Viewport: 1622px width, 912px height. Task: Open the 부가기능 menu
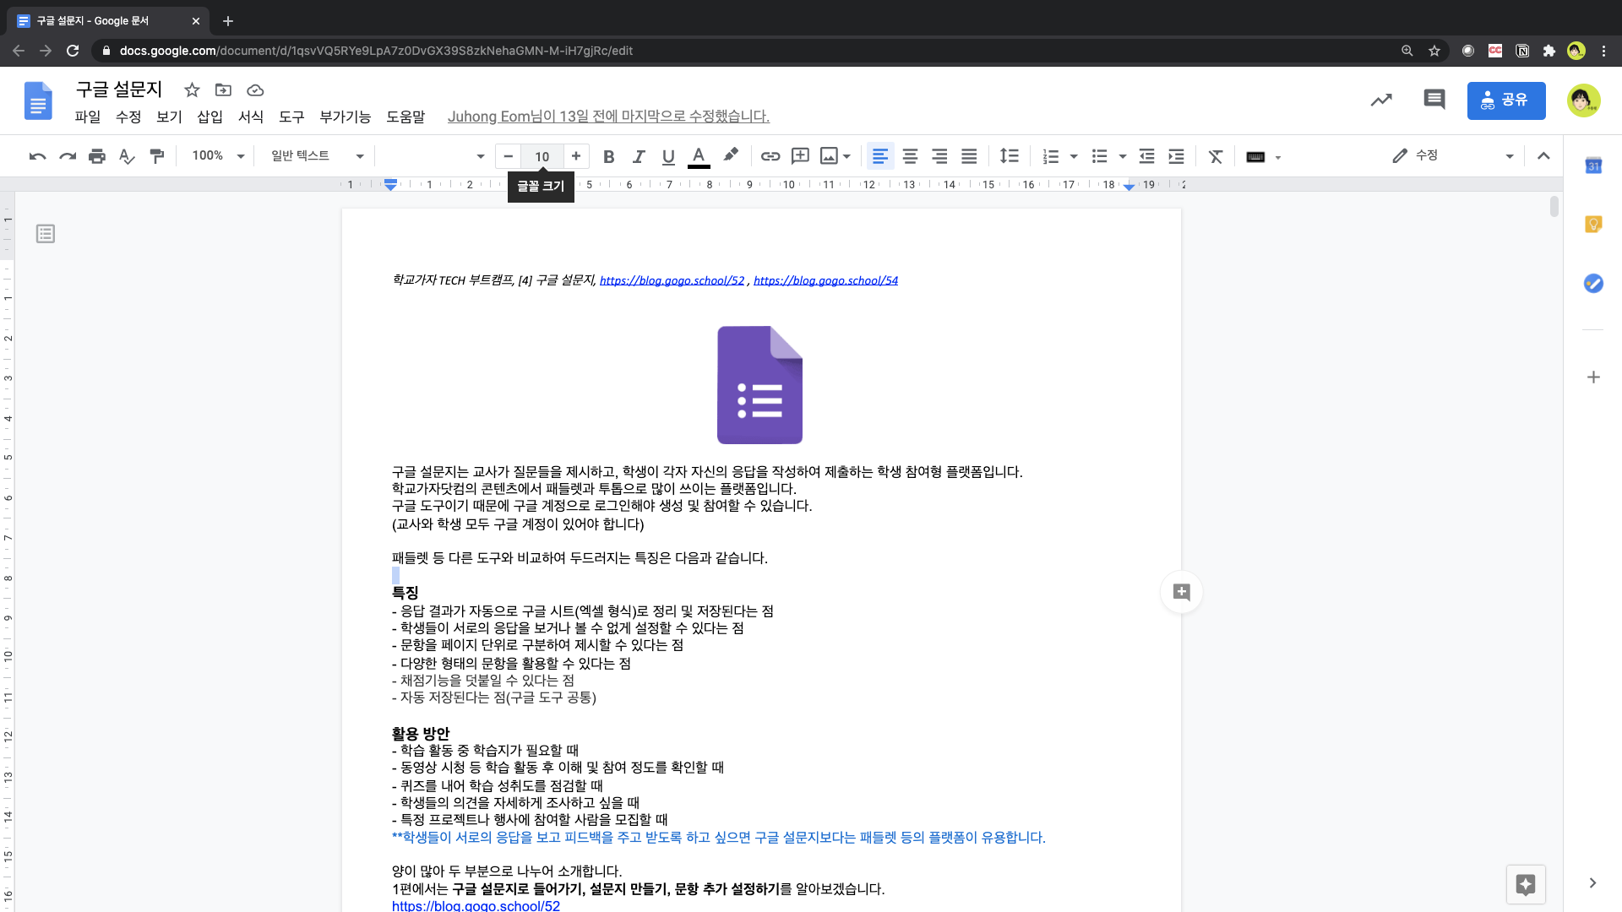click(345, 117)
